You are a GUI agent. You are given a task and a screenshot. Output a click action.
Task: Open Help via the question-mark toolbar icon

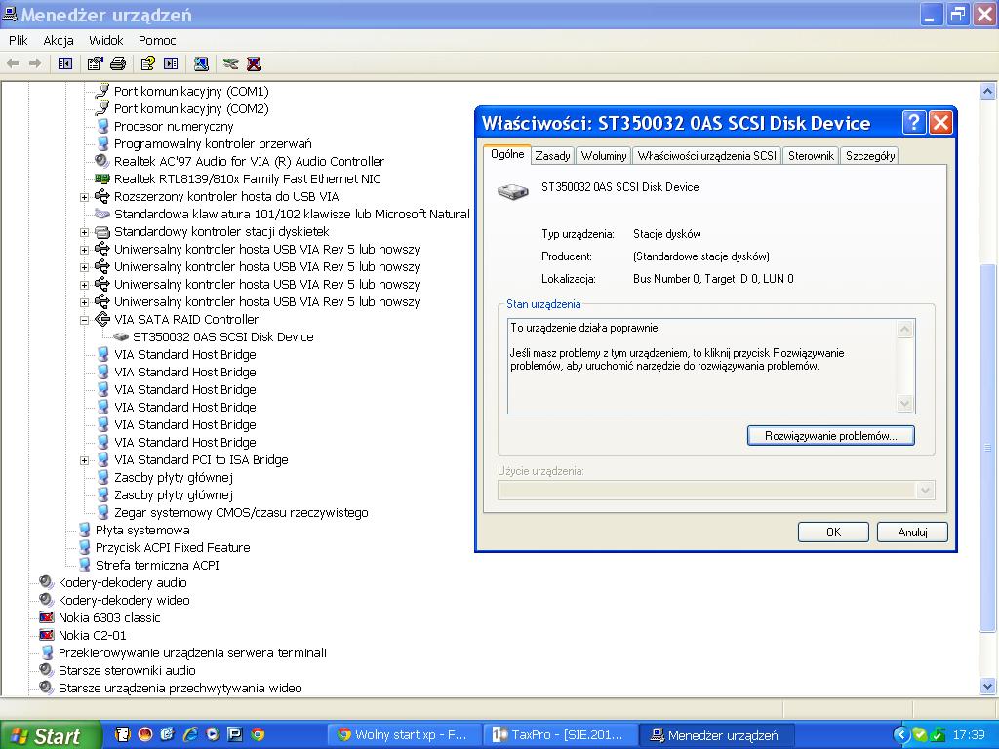[x=148, y=63]
